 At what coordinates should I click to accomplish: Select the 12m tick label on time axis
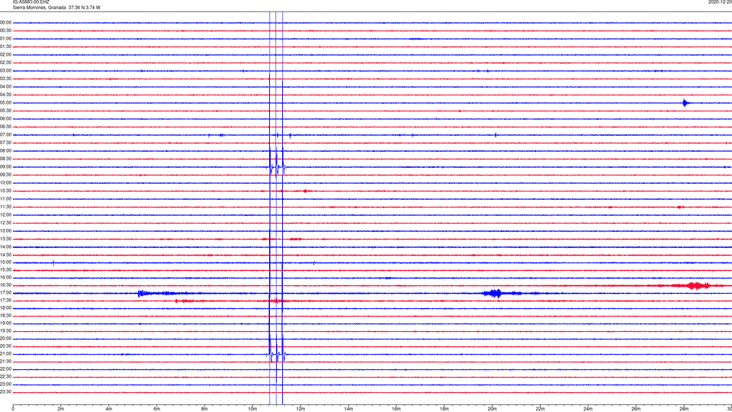tap(300, 409)
